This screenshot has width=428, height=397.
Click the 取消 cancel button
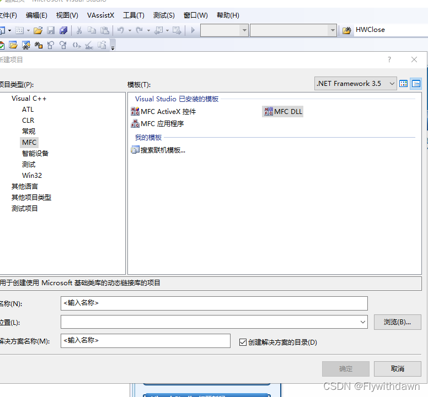coord(398,369)
